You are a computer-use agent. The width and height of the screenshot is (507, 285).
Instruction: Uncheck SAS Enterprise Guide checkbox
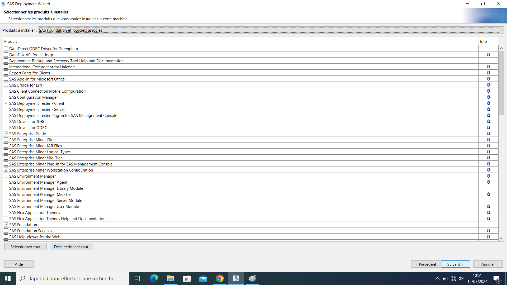6,134
